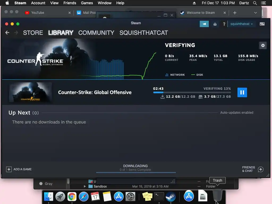The height and width of the screenshot is (204, 272).
Task: Open download settings gear icon
Action: [x=263, y=45]
